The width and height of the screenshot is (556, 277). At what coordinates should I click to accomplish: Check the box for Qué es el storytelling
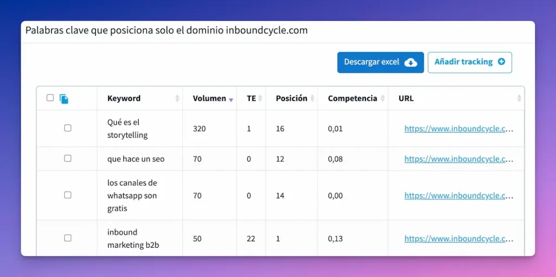coord(67,128)
